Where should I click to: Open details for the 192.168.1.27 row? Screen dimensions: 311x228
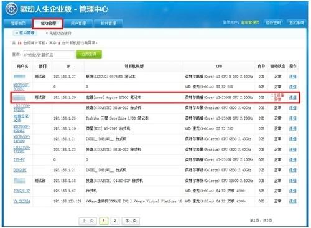(x=292, y=77)
